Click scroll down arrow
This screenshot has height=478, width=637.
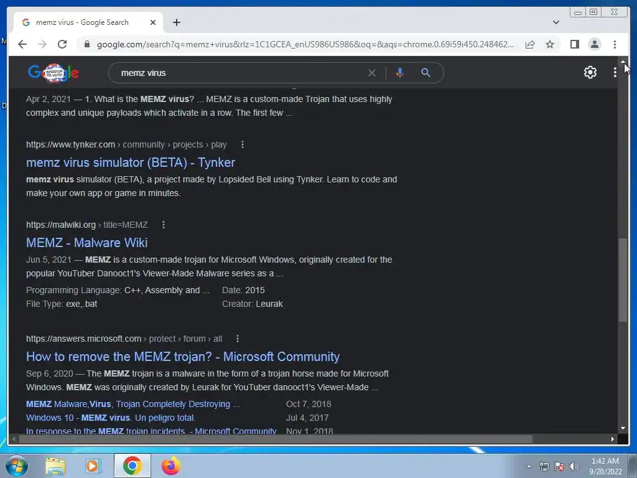point(623,428)
